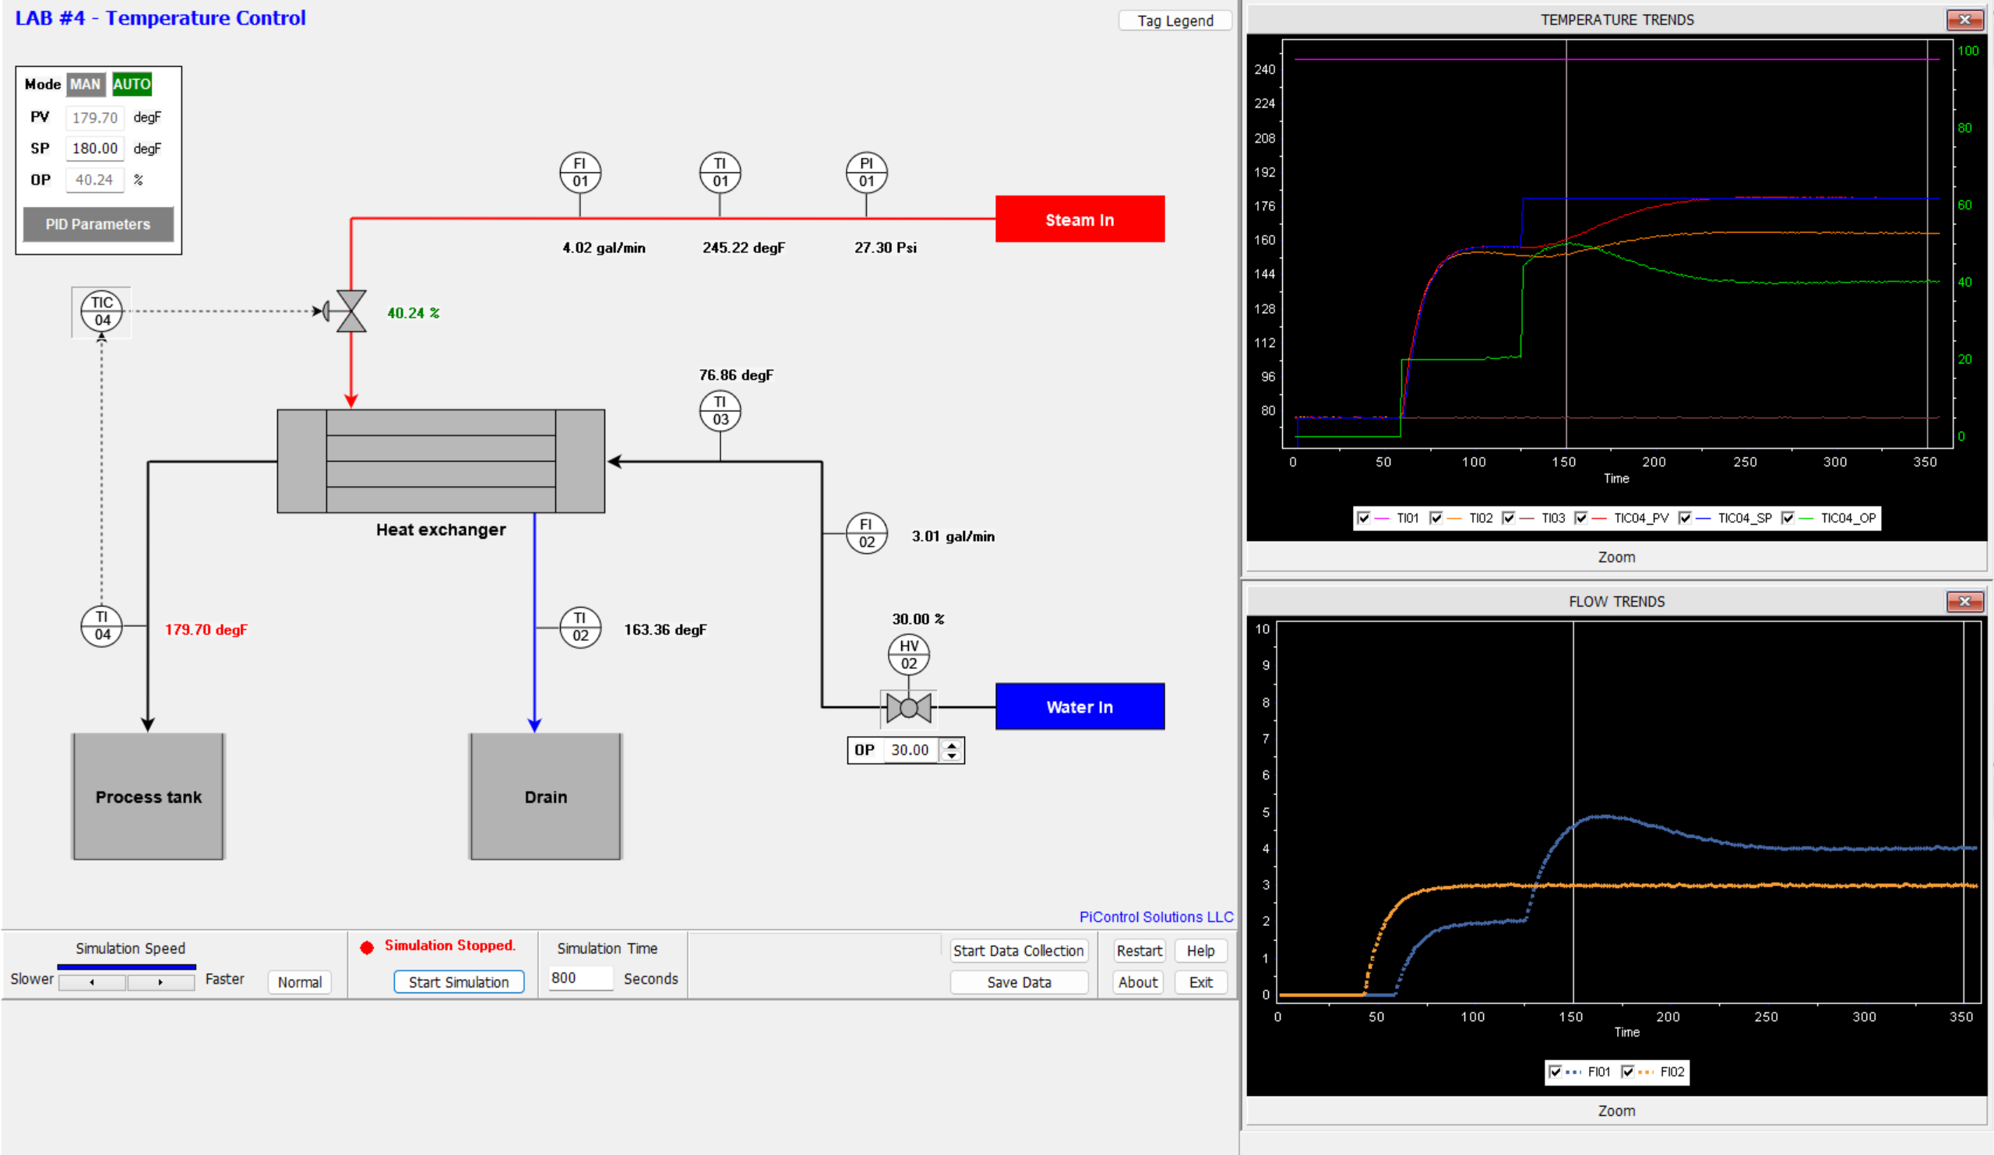
Task: Uncheck the TI02 trend checkbox
Action: (x=1436, y=518)
